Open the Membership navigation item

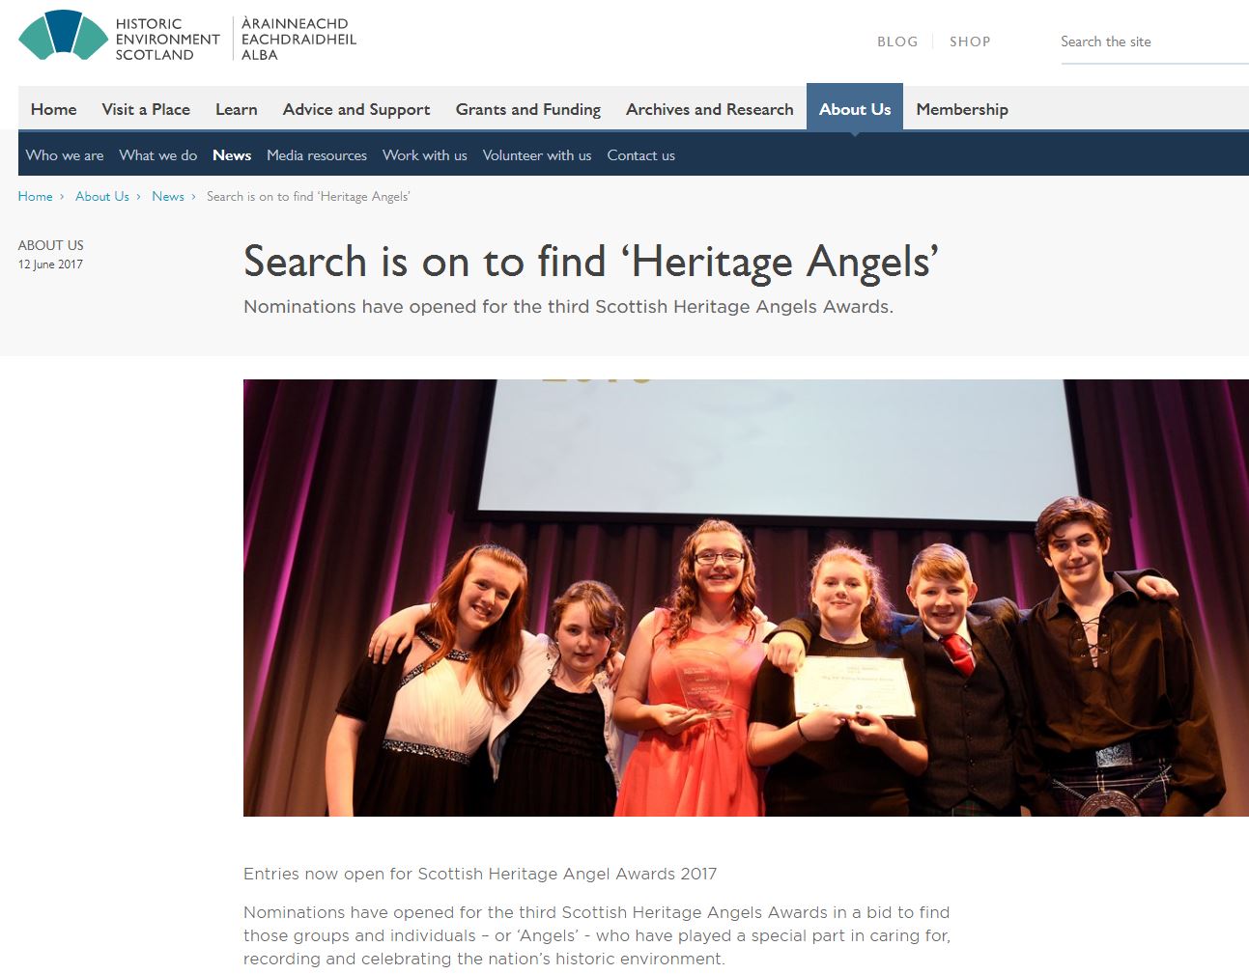[x=961, y=109]
